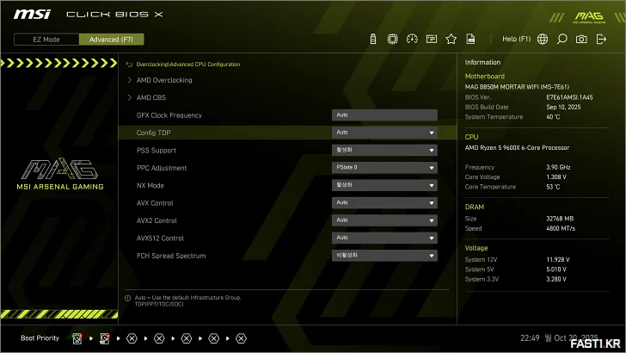Click the MSI Arsenal Gaming MAG emblem
The image size is (626, 353).
click(x=60, y=174)
